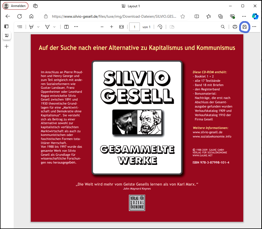
Task: Search within the PDF using magnifier
Action: (x=223, y=27)
